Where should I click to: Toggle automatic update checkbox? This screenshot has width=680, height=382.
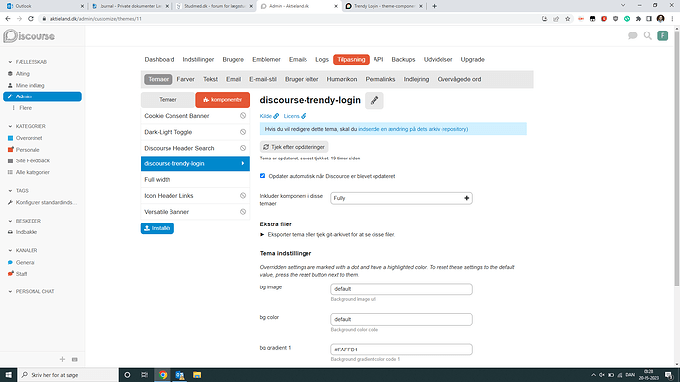point(262,176)
